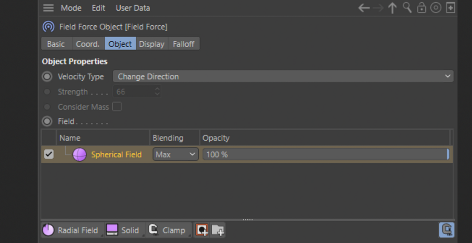472x243 pixels.
Task: Click the add folder icon
Action: click(x=218, y=230)
